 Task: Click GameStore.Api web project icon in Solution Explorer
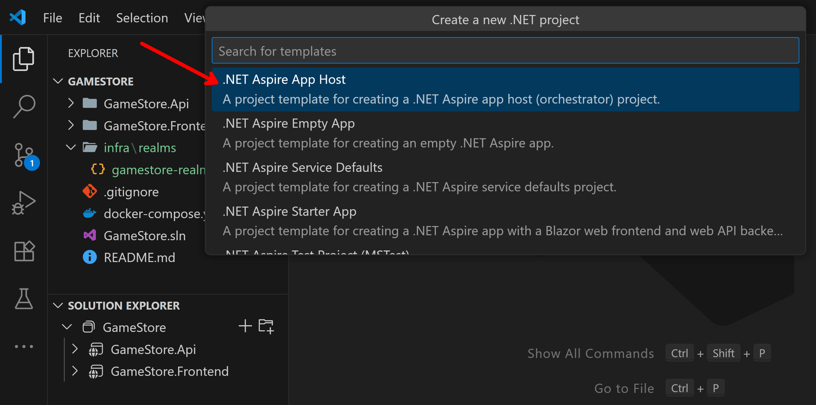[96, 350]
